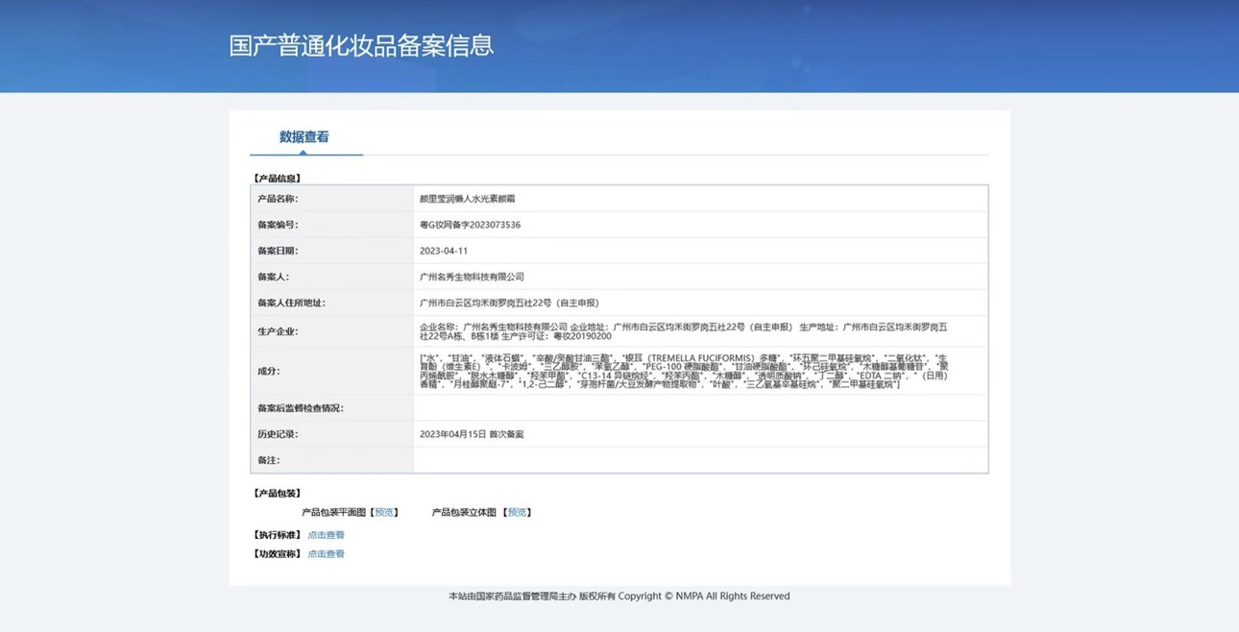Click the 备案日期 row label

(278, 251)
